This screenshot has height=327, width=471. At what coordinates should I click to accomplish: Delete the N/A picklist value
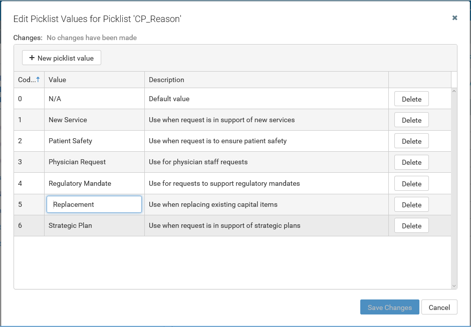(x=411, y=99)
